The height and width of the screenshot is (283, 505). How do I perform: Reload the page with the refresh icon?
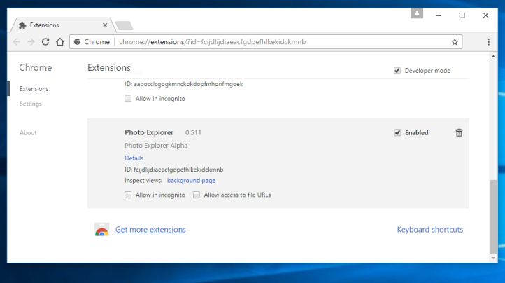(45, 41)
